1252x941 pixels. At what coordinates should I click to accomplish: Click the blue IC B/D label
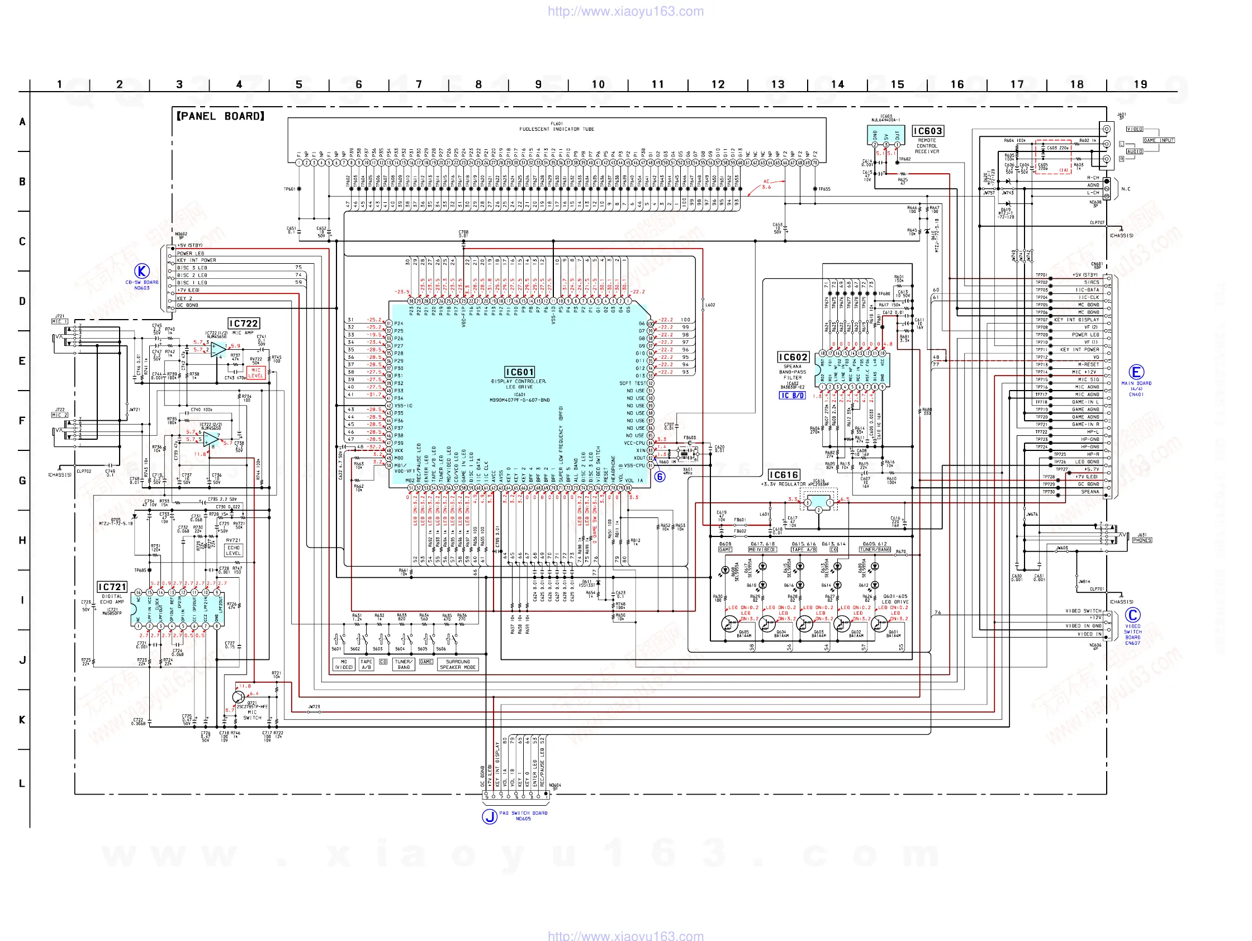pyautogui.click(x=792, y=396)
